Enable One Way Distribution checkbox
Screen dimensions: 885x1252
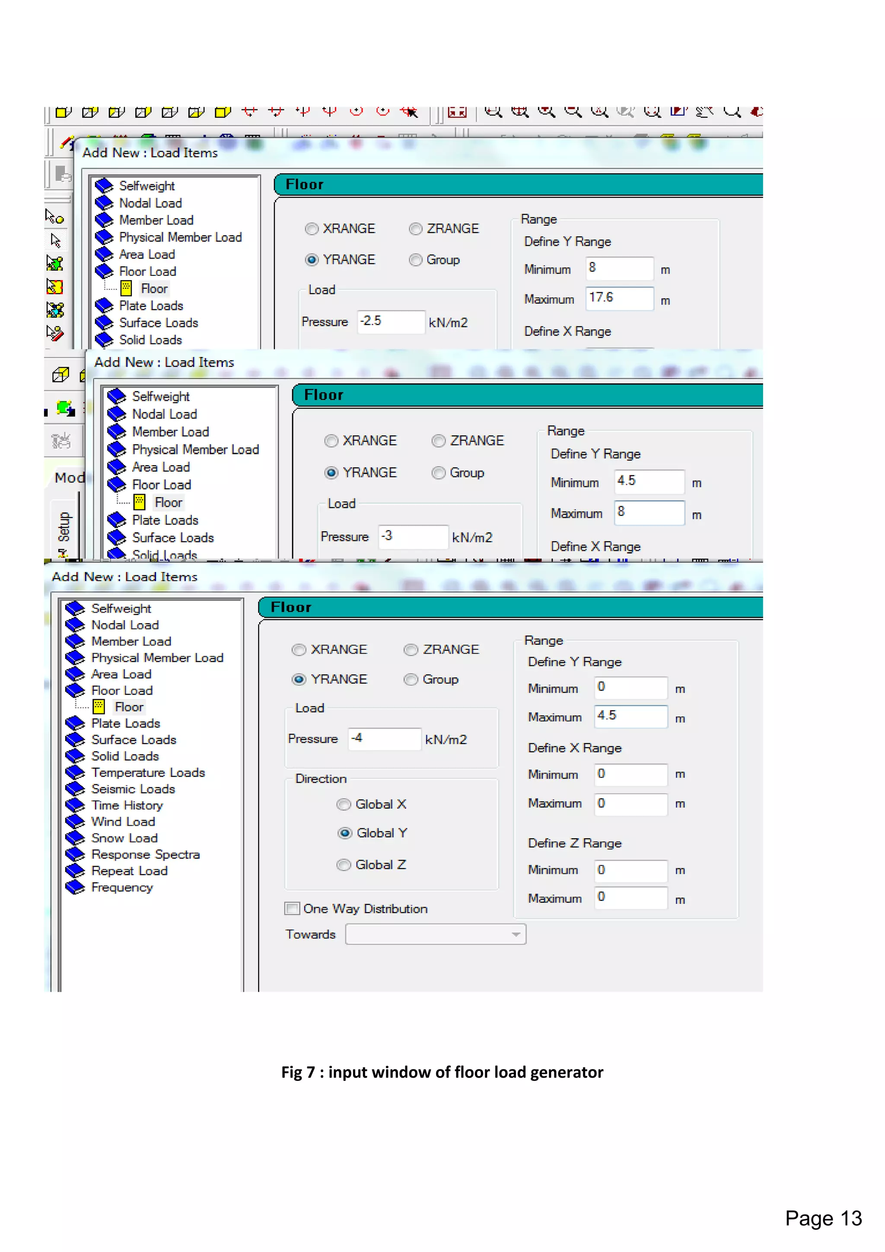point(293,908)
